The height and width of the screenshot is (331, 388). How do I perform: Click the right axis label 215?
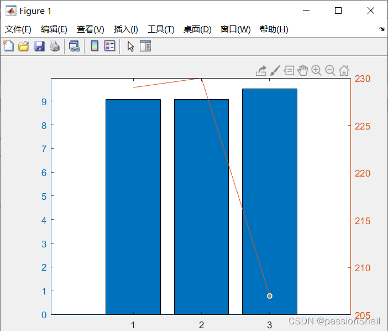pos(363,221)
